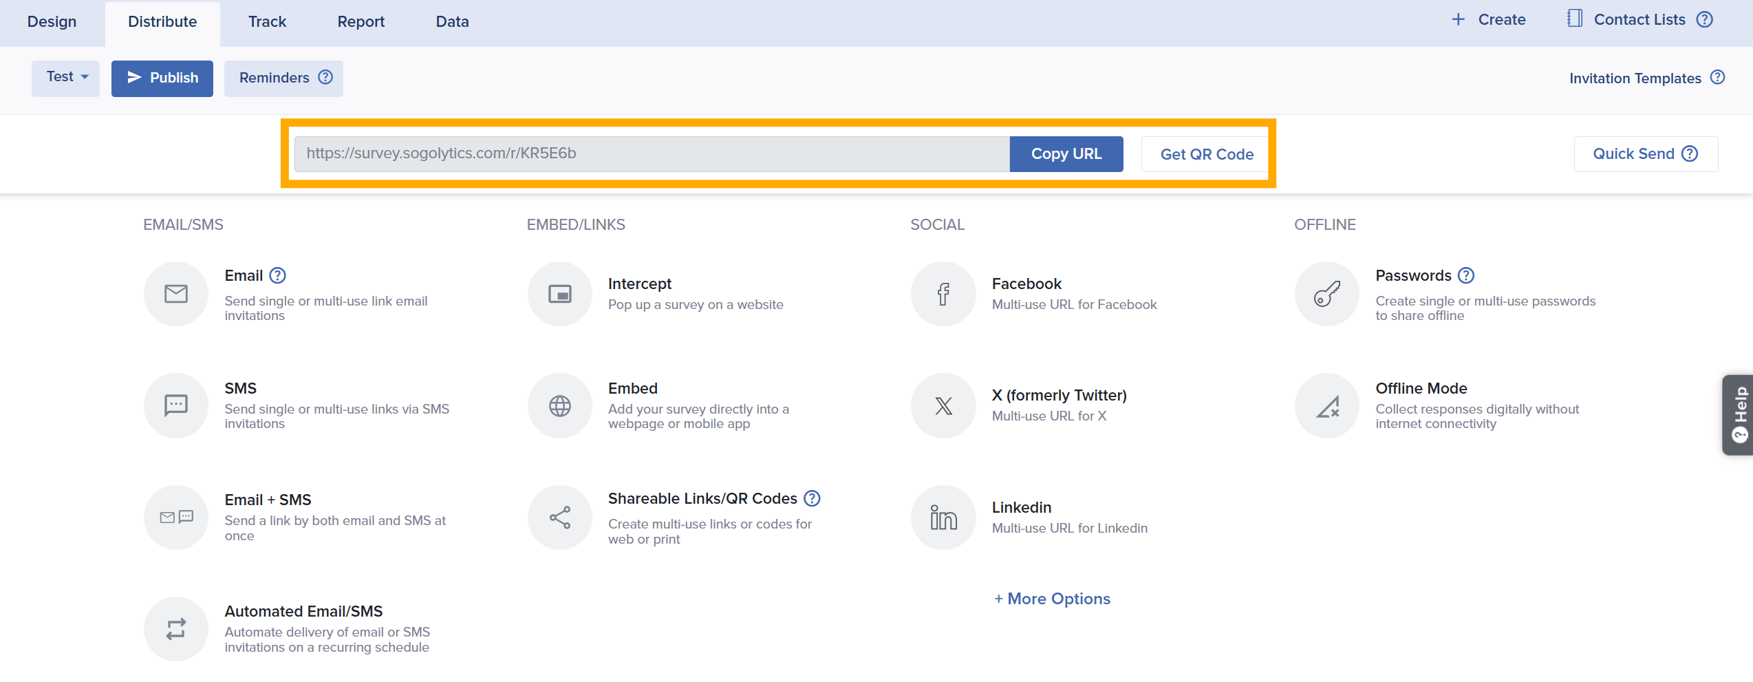This screenshot has width=1753, height=682.
Task: Click the survey URL text field
Action: tap(651, 153)
